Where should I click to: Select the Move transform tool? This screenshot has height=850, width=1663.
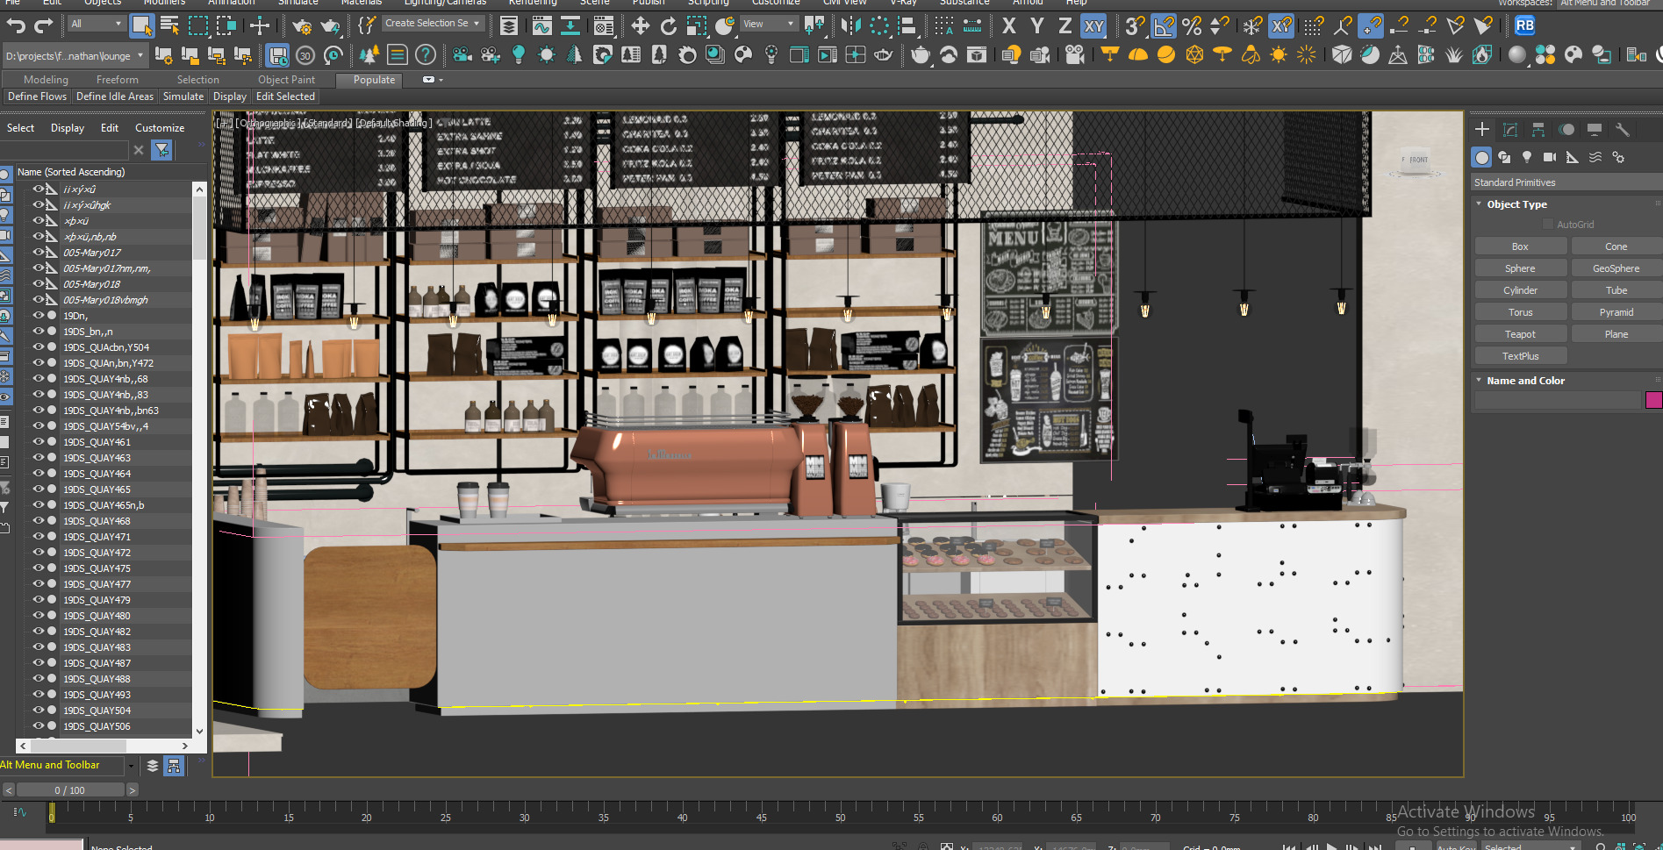point(640,25)
